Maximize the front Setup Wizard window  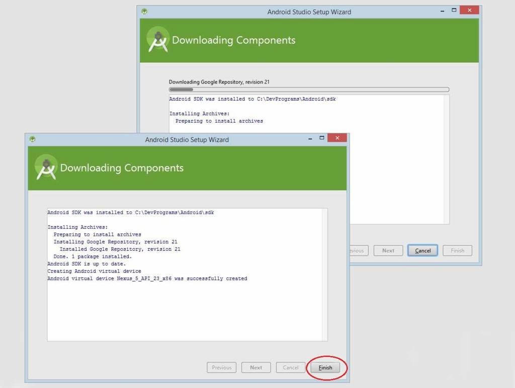pos(322,138)
